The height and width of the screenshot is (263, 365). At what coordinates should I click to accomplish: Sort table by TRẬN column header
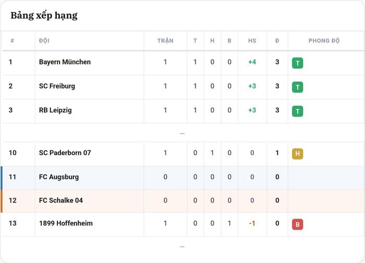[x=165, y=41]
